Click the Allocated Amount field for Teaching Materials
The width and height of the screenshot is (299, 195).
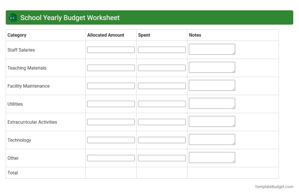click(x=111, y=68)
